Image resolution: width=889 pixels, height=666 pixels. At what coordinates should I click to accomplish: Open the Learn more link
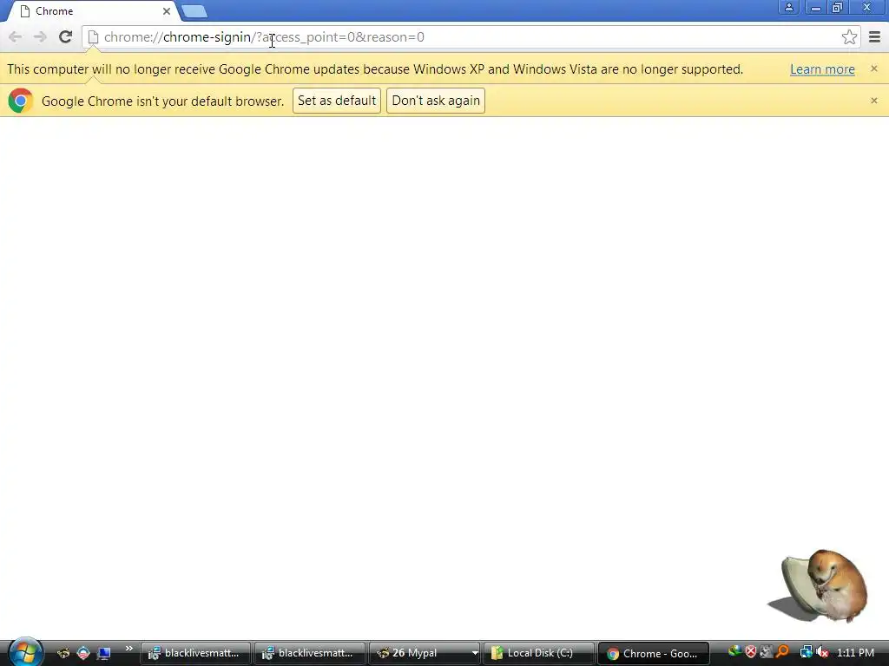pyautogui.click(x=822, y=69)
